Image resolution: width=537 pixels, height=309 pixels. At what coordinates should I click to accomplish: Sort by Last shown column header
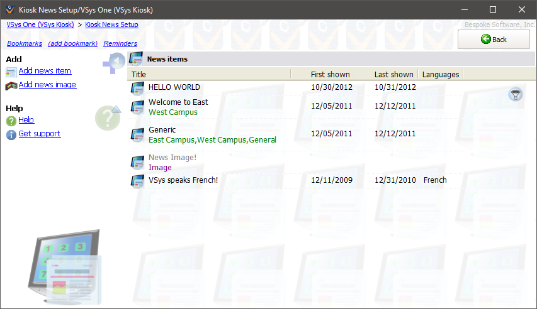(x=393, y=74)
